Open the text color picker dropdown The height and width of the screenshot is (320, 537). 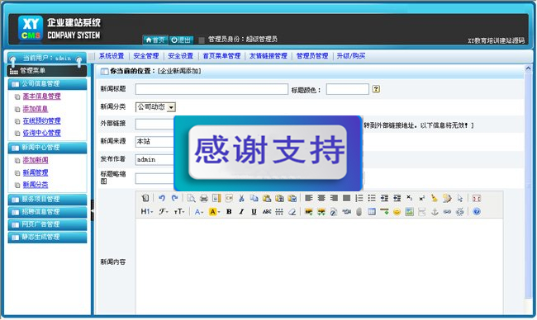pos(198,212)
